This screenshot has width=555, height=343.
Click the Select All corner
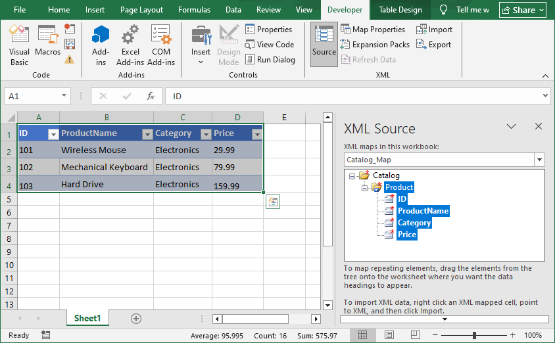click(x=10, y=118)
